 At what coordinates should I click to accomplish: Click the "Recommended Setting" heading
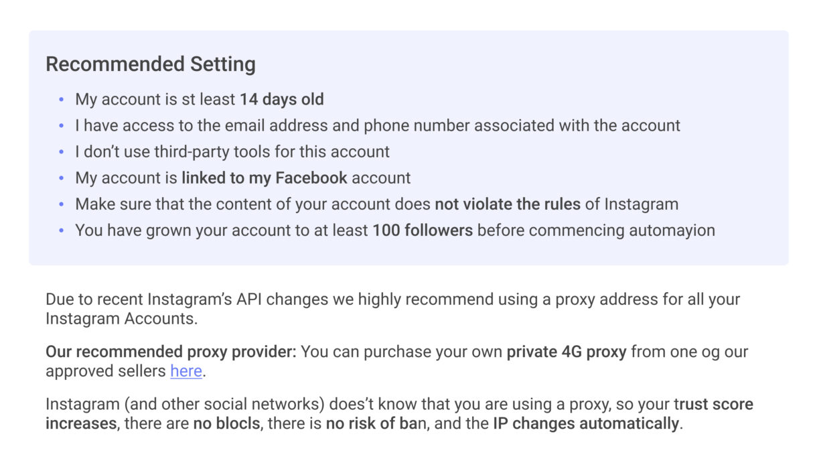(x=151, y=64)
